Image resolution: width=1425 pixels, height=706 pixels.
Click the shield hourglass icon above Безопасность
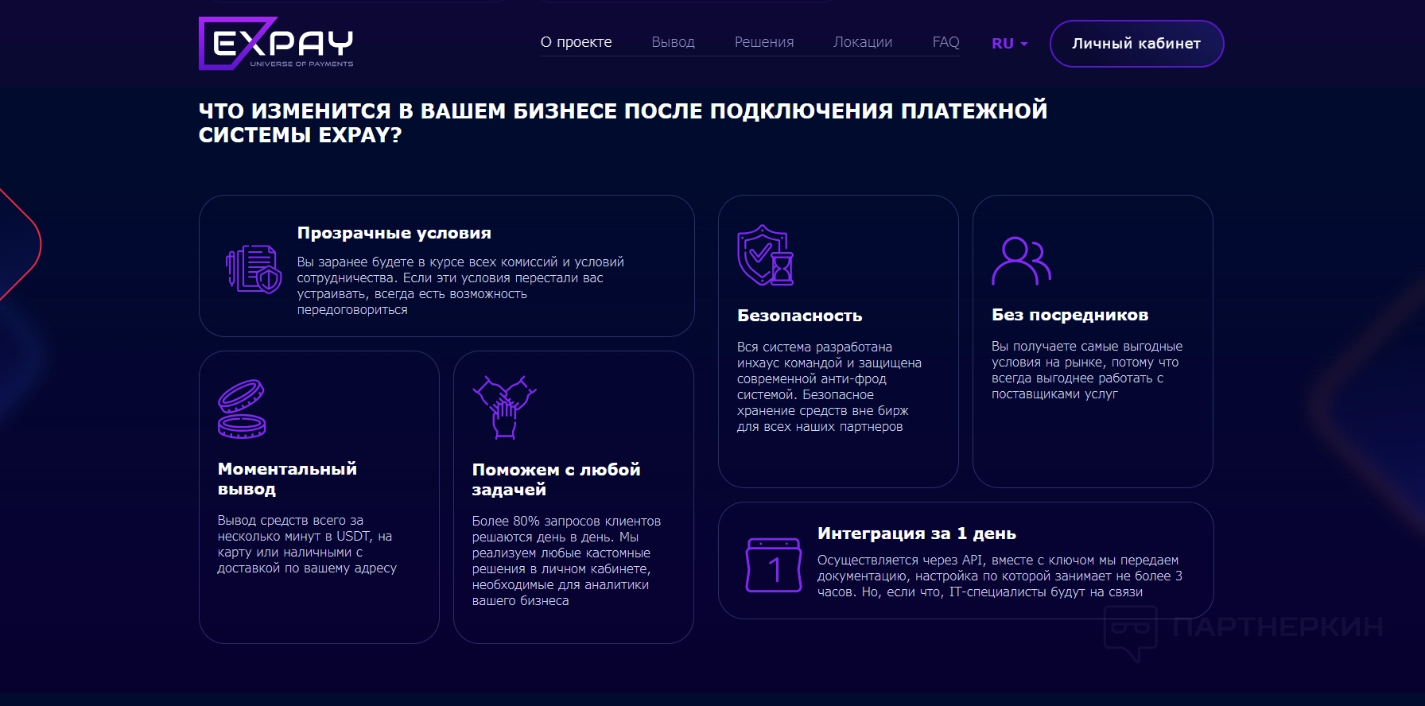(x=765, y=255)
